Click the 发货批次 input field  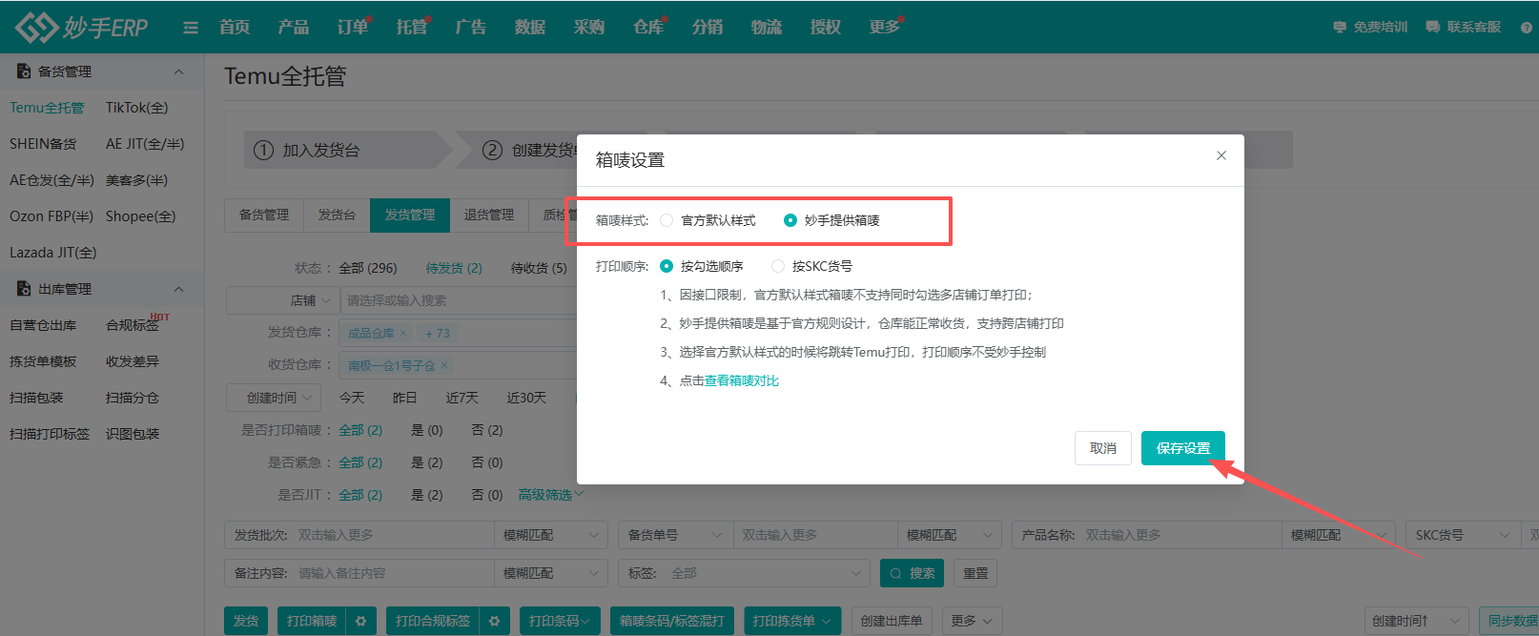(x=393, y=535)
